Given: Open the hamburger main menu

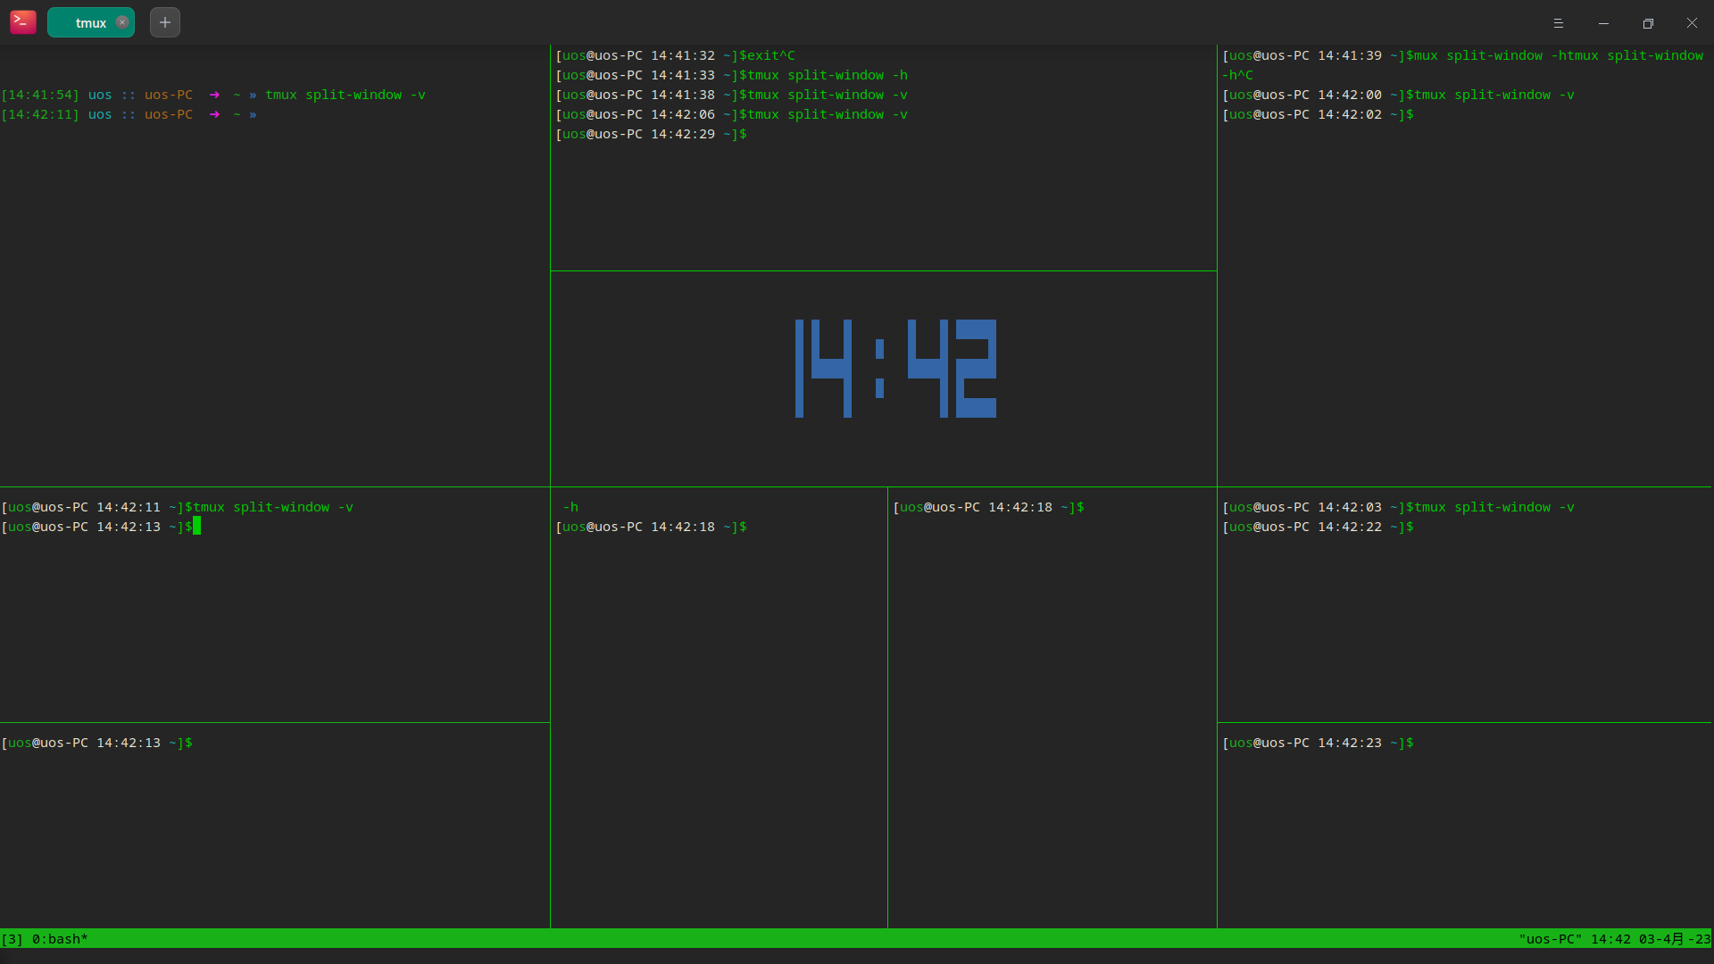Looking at the screenshot, I should pos(1559,23).
